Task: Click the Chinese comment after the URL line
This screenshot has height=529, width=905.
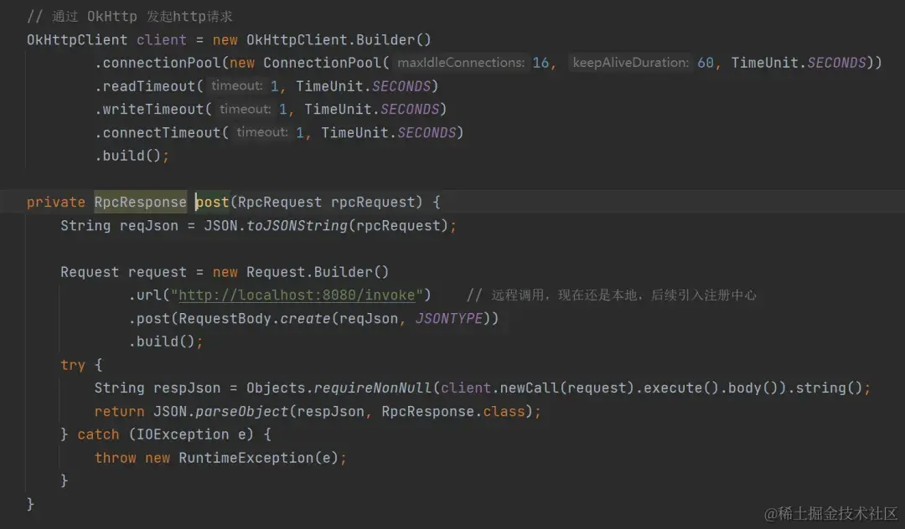Action: [x=611, y=295]
